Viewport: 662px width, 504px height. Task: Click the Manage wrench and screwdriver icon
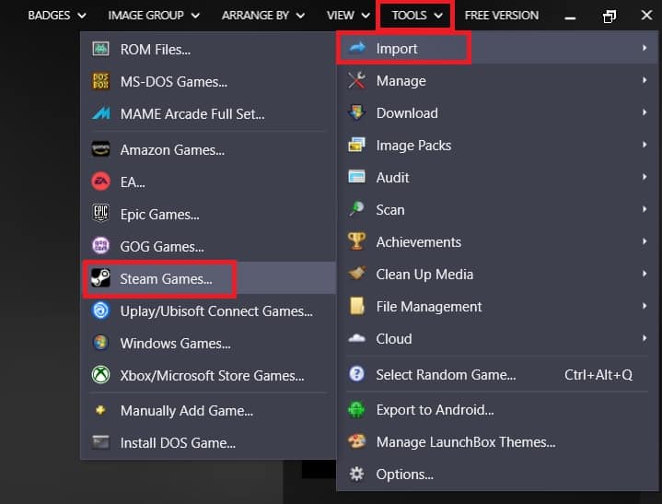pos(356,80)
